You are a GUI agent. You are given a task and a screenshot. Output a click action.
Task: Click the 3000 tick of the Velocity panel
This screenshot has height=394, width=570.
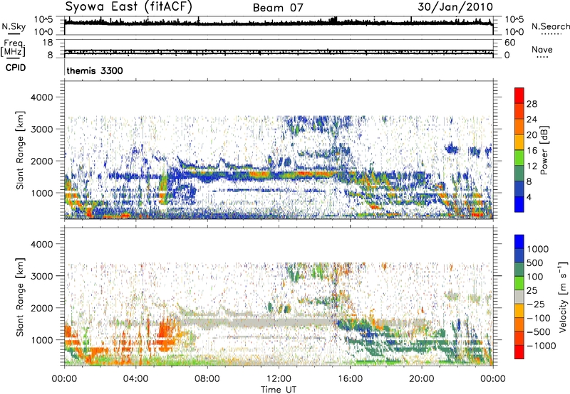pyautogui.click(x=42, y=276)
